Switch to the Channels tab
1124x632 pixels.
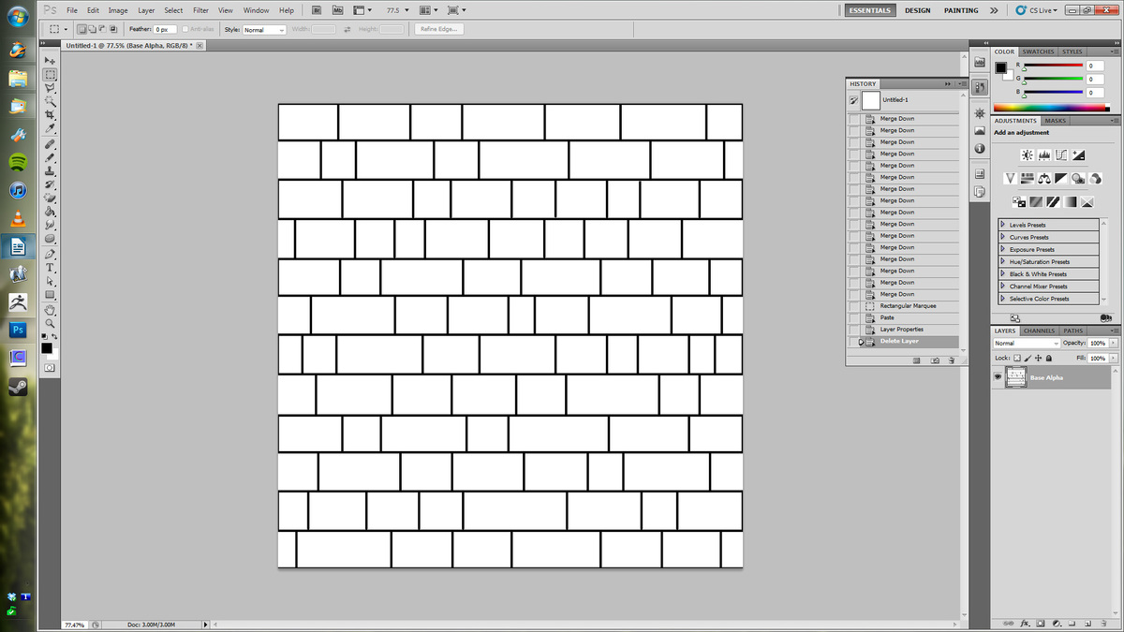pyautogui.click(x=1039, y=331)
